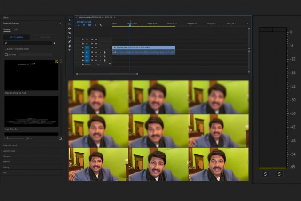This screenshot has width=301, height=201.
Task: Expand the Info panel
Action: (x=4, y=173)
